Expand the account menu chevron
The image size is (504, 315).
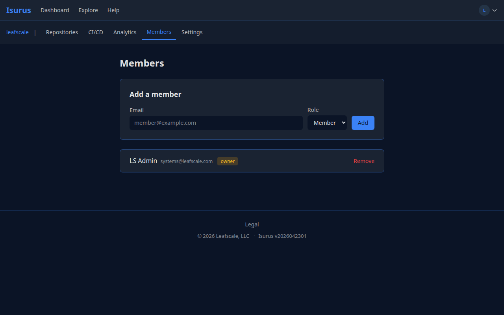[x=495, y=10]
